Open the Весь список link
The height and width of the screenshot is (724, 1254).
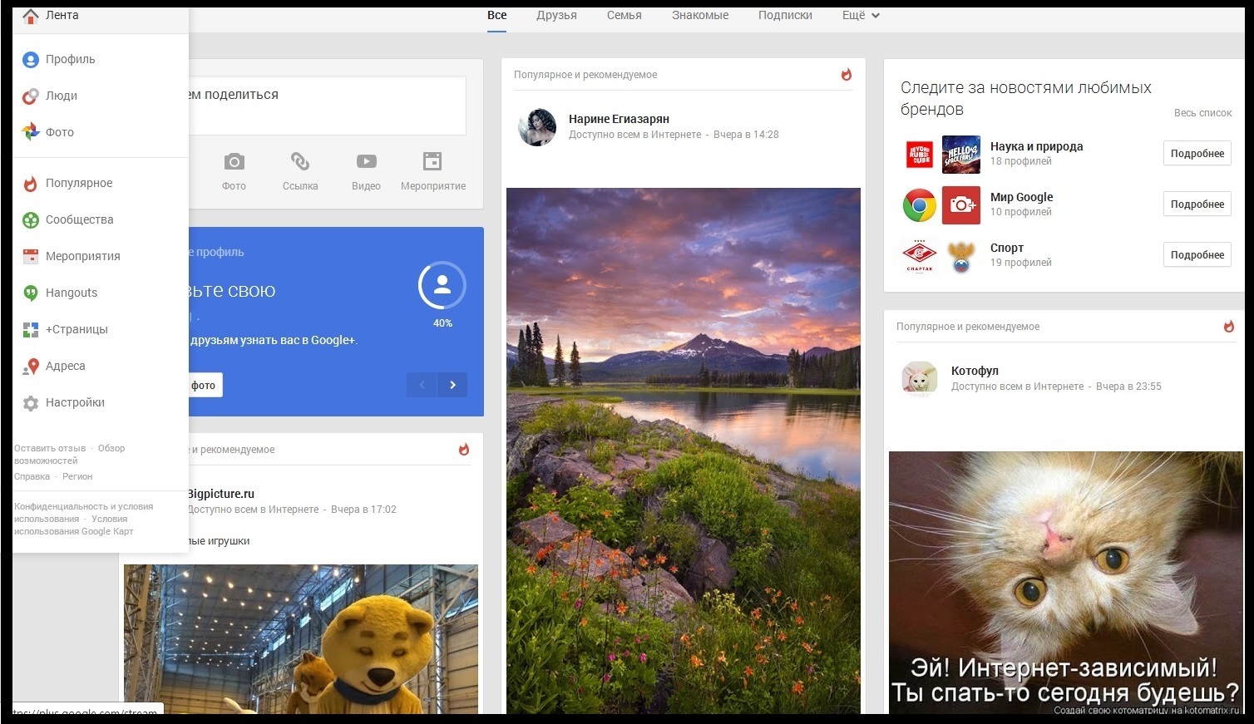[x=1202, y=113]
